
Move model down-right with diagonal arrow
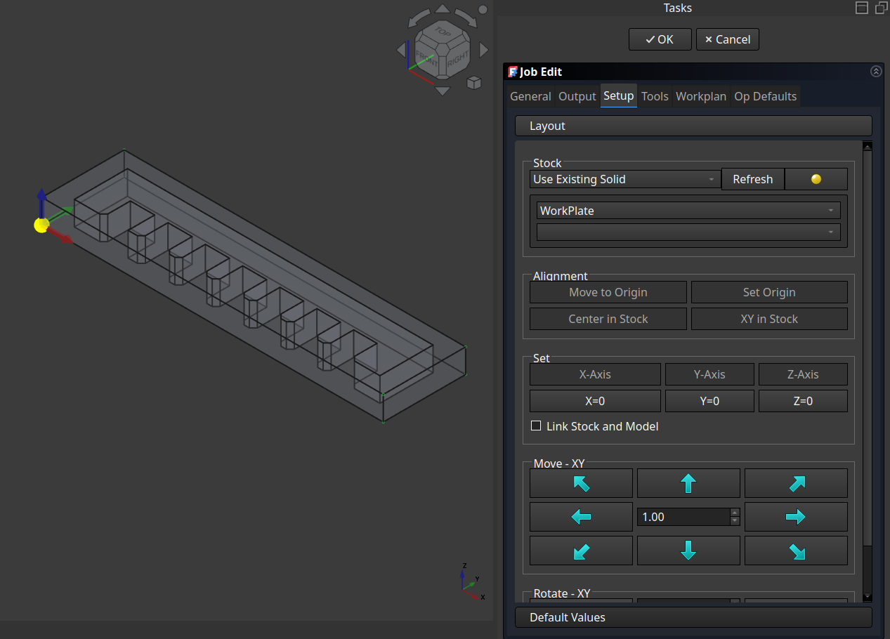click(796, 551)
